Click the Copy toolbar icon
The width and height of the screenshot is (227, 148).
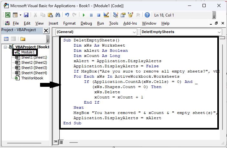tap(43, 15)
